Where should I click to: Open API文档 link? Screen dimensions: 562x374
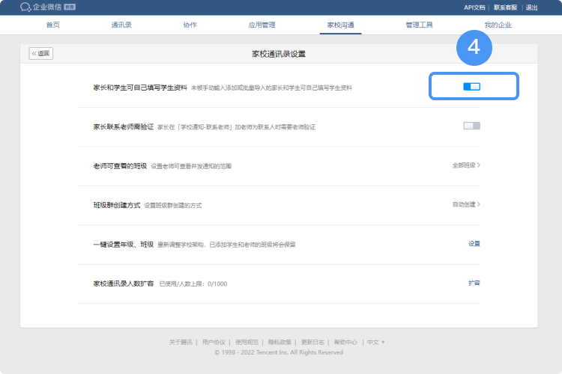click(x=474, y=7)
